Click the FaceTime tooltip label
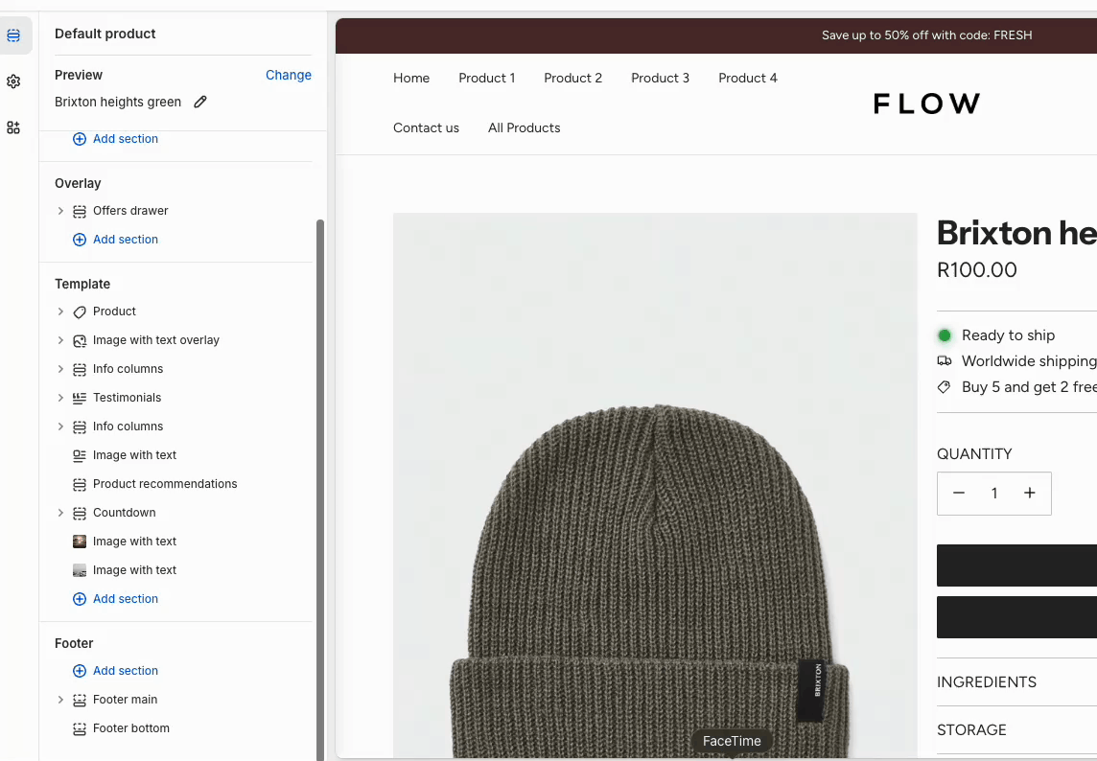1097x761 pixels. click(x=732, y=741)
